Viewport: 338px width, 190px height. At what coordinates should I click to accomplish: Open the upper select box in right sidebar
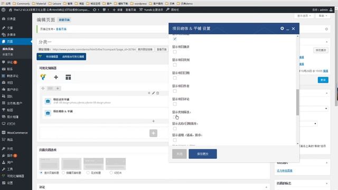coord(314,108)
